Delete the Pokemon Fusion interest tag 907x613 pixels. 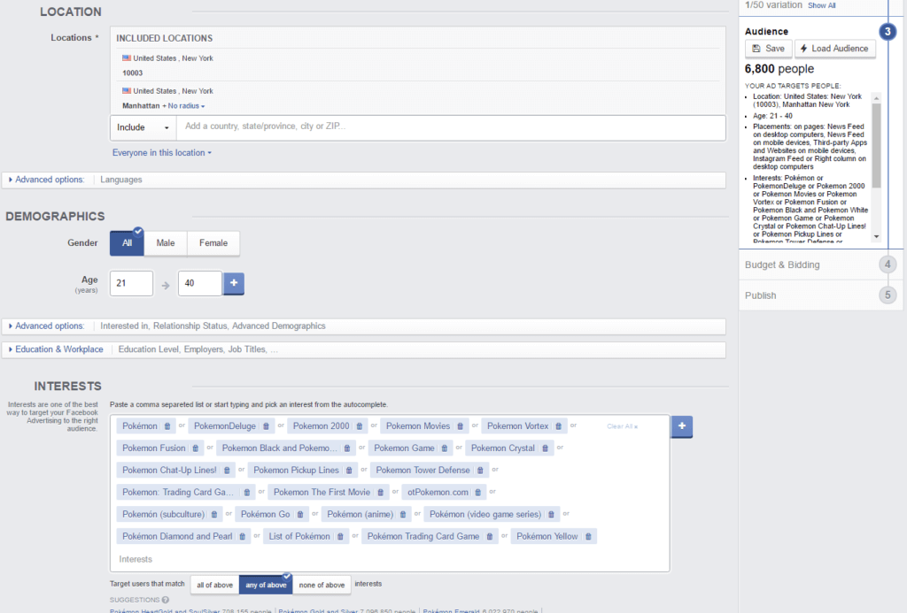click(x=196, y=448)
